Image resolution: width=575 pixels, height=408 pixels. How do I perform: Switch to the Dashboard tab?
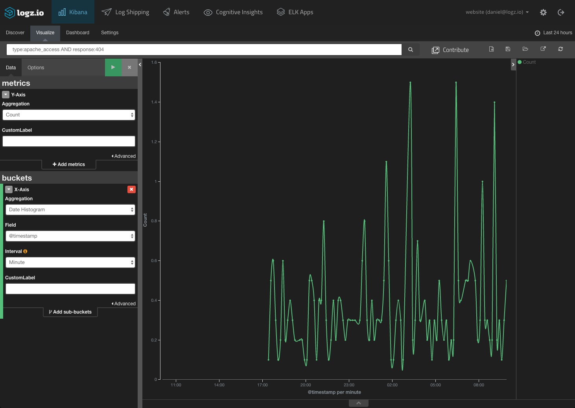[77, 33]
